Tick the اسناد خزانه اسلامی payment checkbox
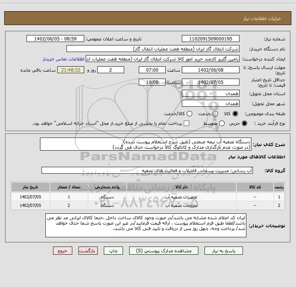296x287 pixels. pos(186,123)
